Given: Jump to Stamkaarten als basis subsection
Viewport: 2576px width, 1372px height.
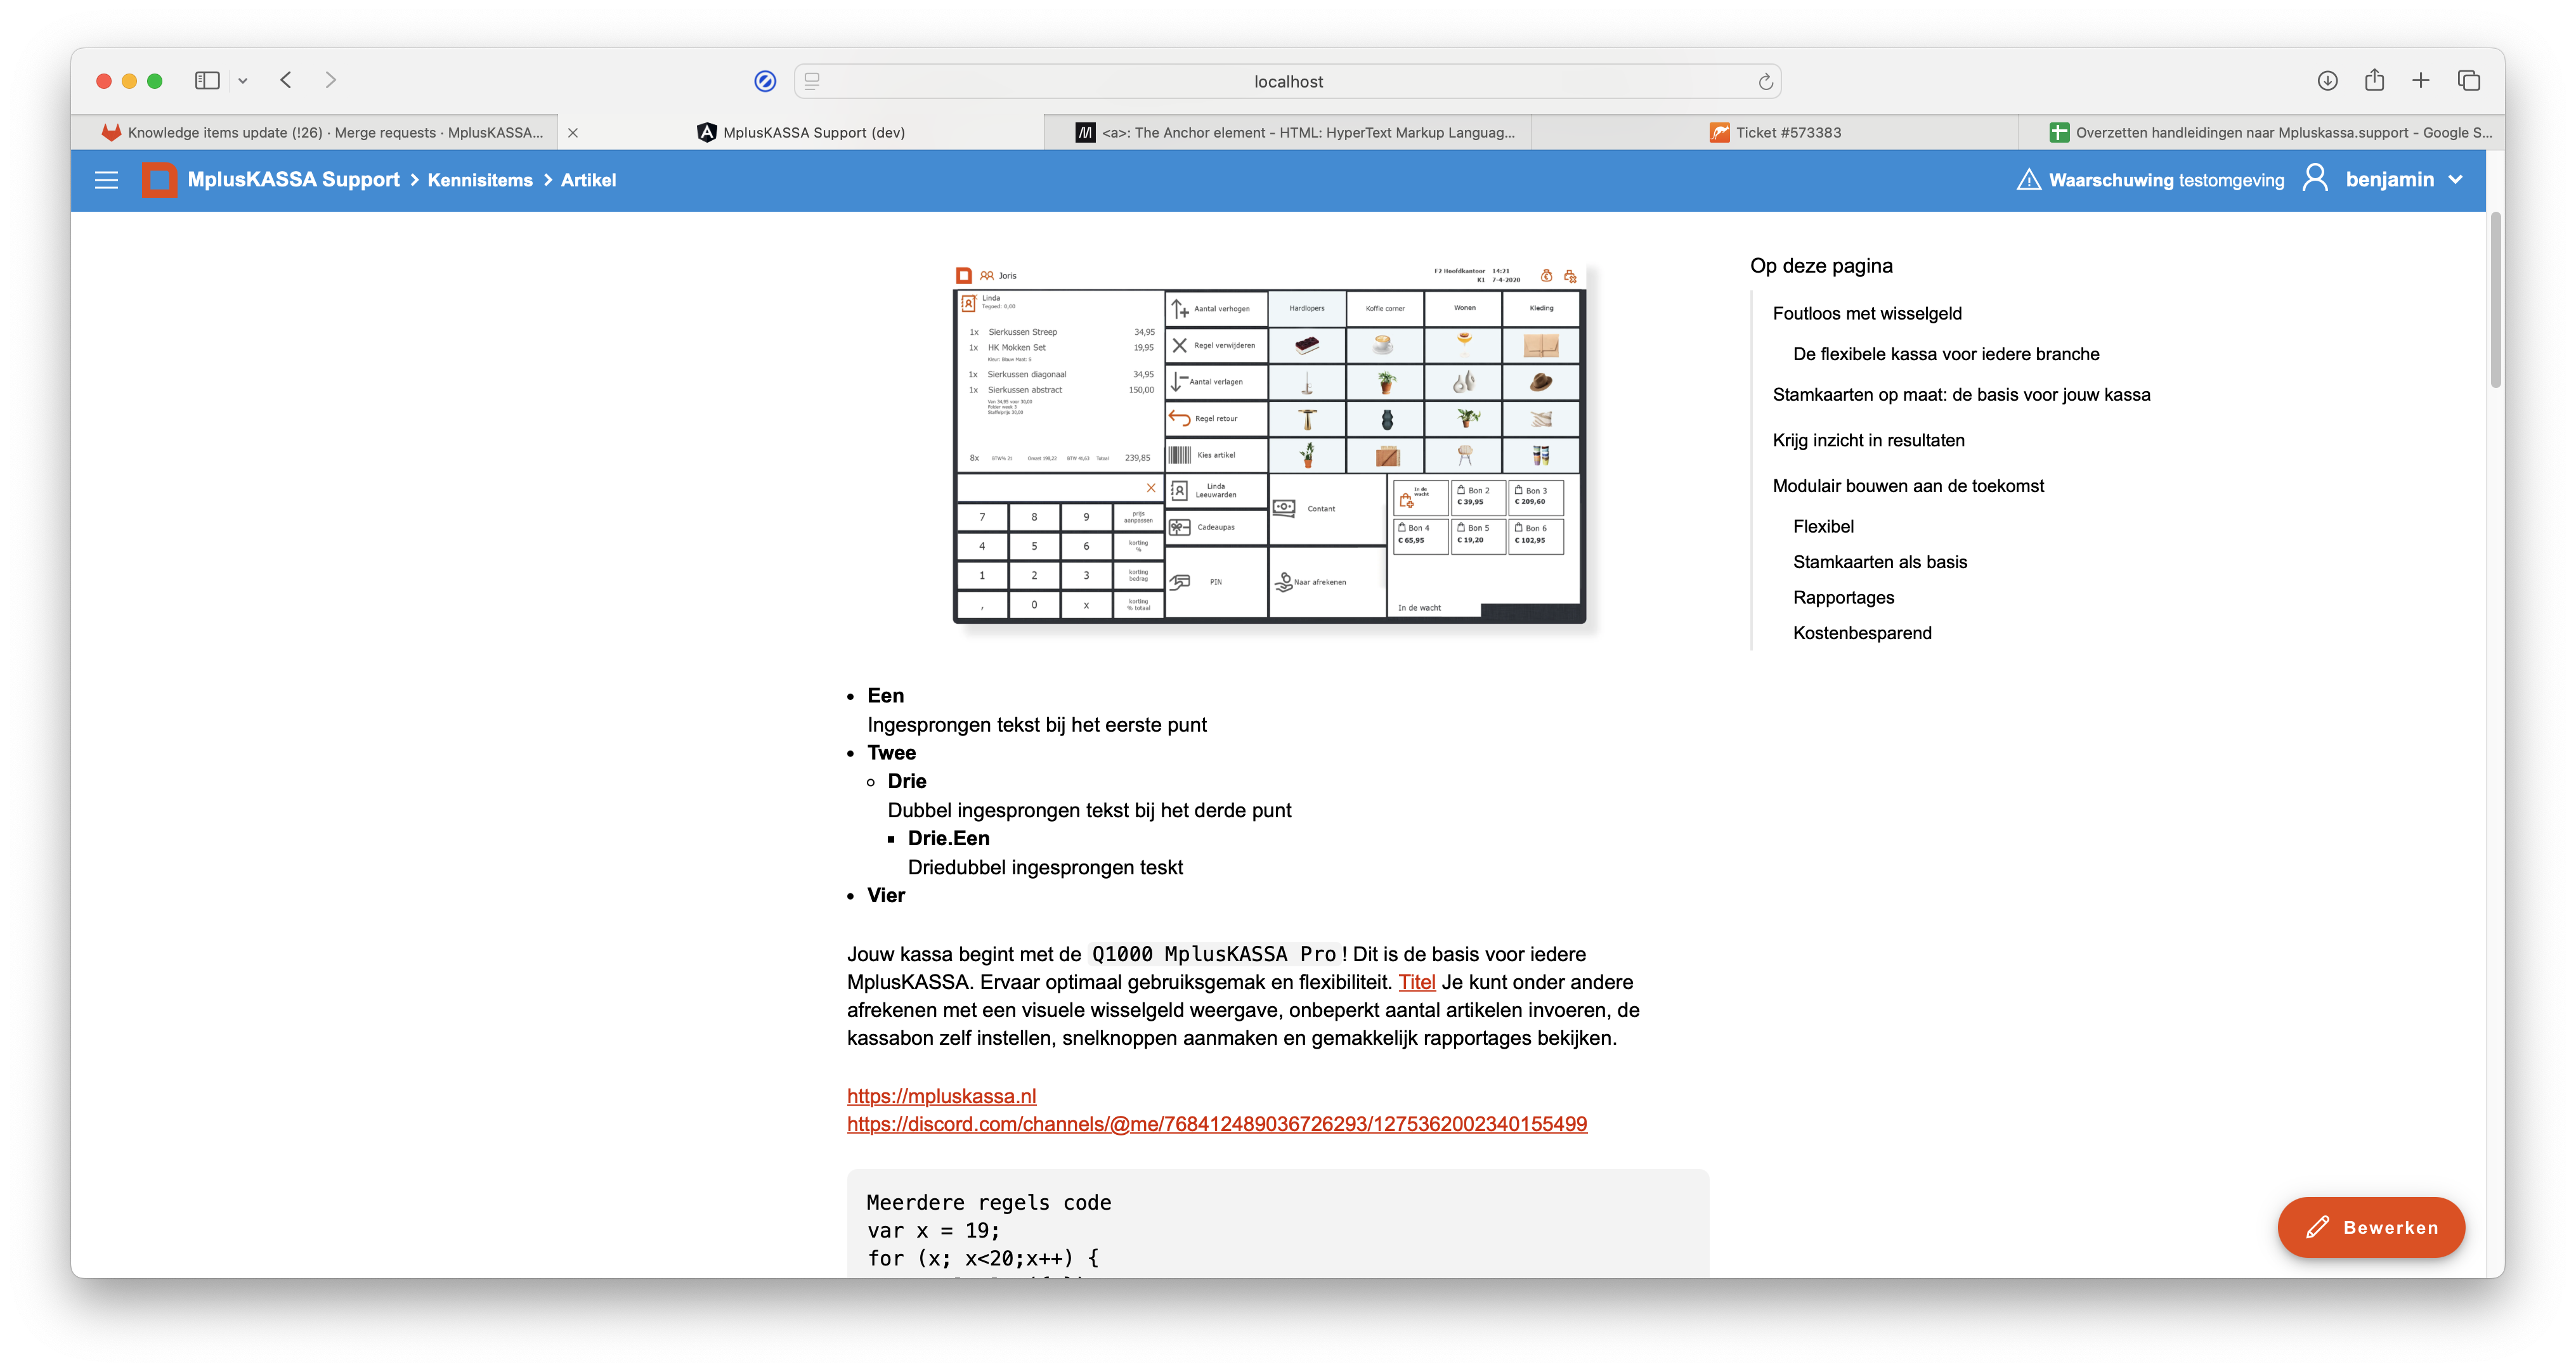Looking at the screenshot, I should point(1880,562).
